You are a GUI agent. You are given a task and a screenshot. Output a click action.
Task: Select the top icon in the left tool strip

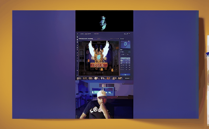(x=77, y=37)
